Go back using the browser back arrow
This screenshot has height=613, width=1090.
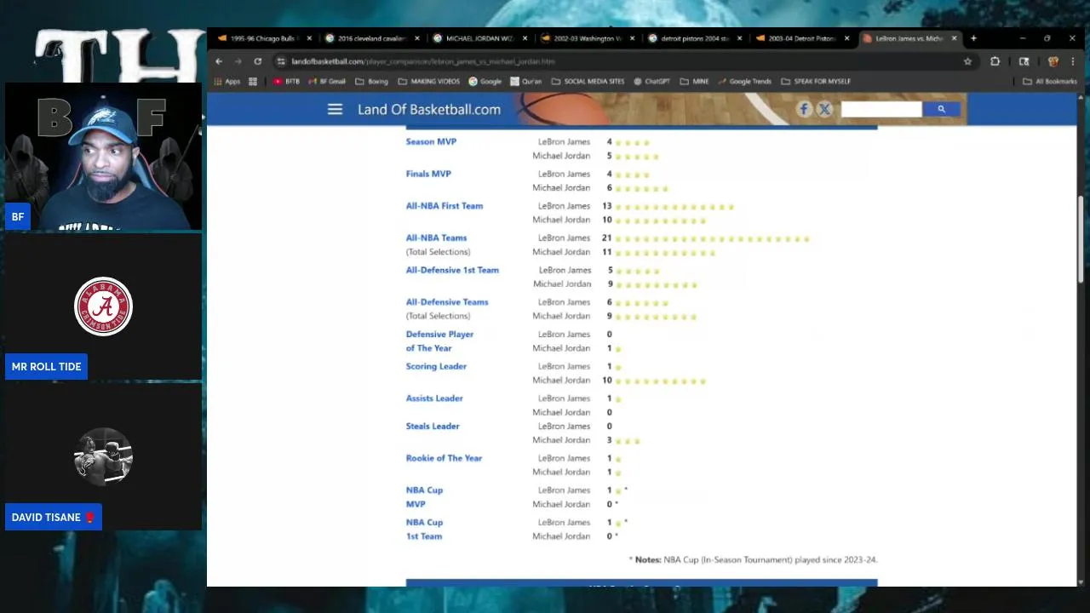click(219, 61)
